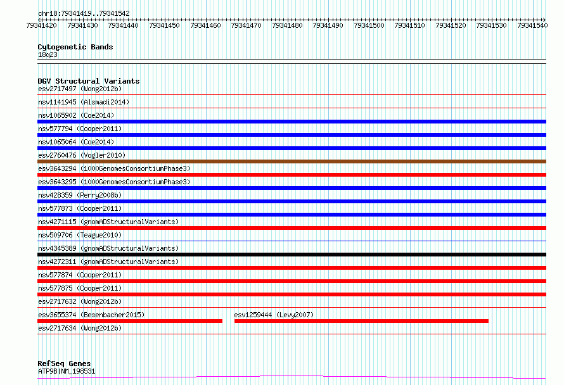The height and width of the screenshot is (385, 564).
Task: Click ruler position 79341490
Action: click(328, 25)
